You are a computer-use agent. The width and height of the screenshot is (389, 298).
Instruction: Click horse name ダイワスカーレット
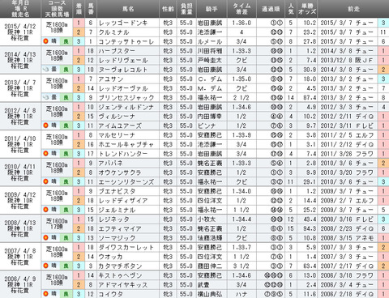(126, 248)
